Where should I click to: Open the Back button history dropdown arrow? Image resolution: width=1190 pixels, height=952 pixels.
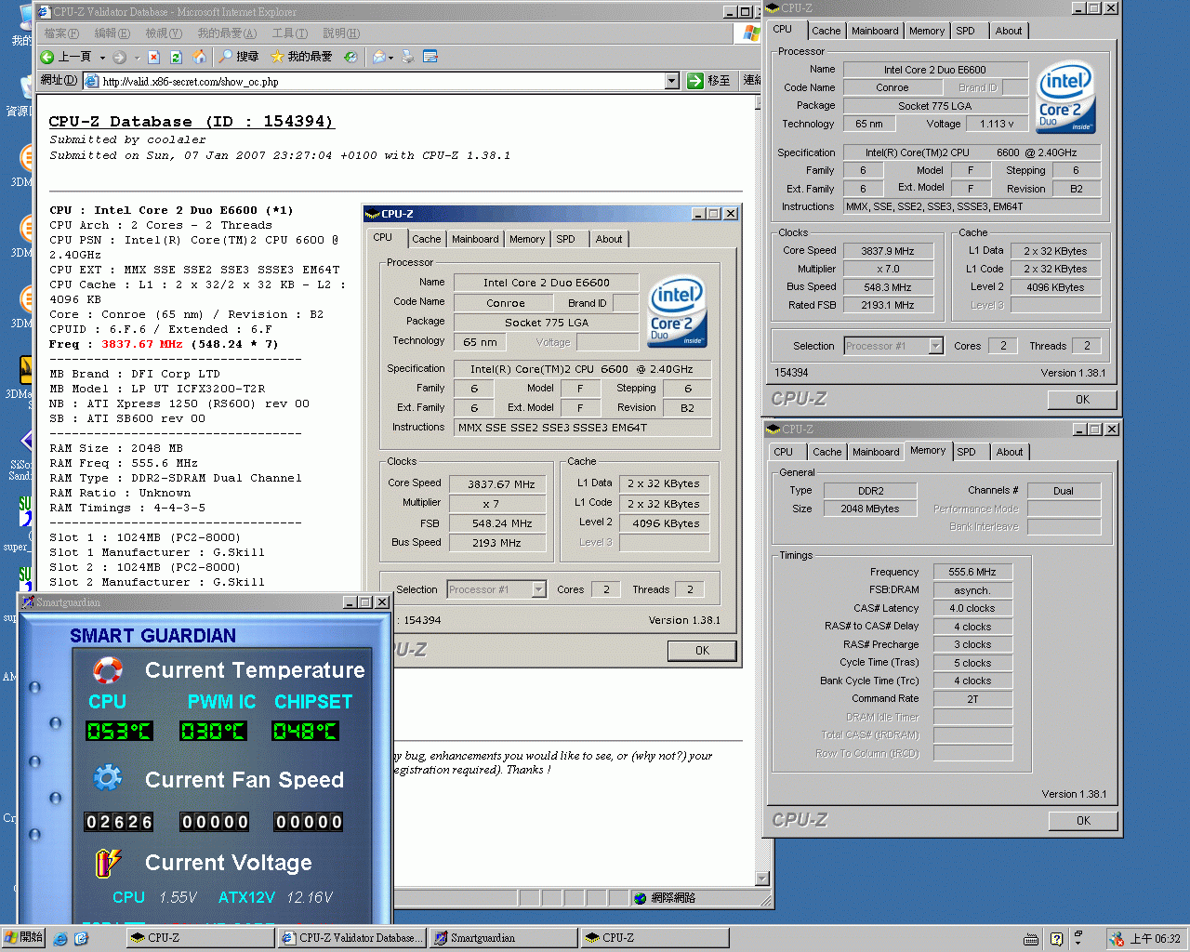pos(102,58)
